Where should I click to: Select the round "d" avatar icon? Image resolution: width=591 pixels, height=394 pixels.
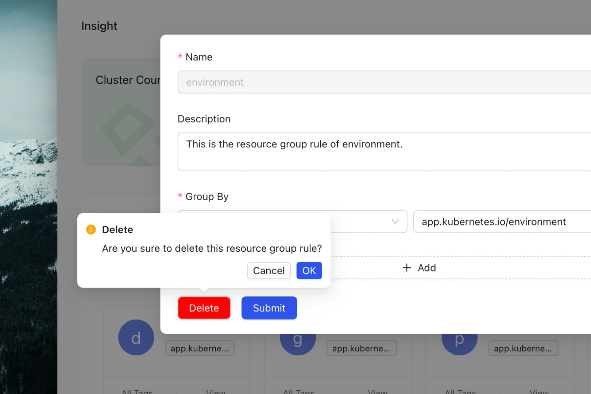pyautogui.click(x=136, y=338)
